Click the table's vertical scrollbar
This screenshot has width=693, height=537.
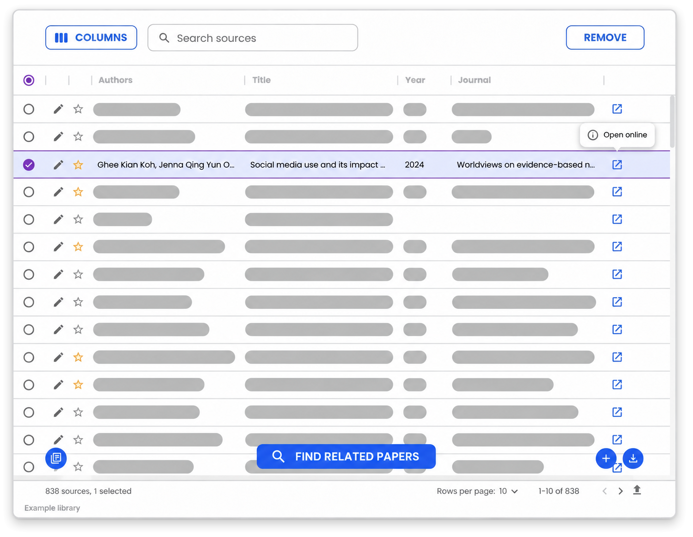(x=673, y=122)
